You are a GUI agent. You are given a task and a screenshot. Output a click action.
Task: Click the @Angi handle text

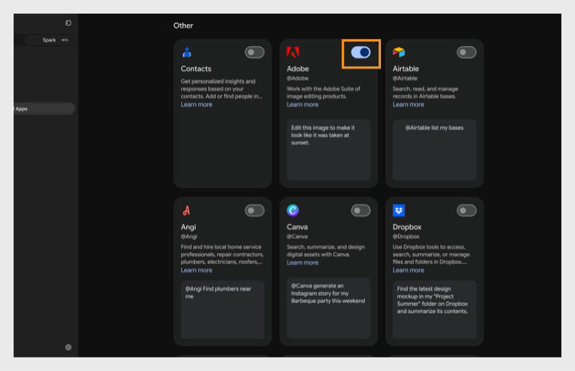(188, 237)
